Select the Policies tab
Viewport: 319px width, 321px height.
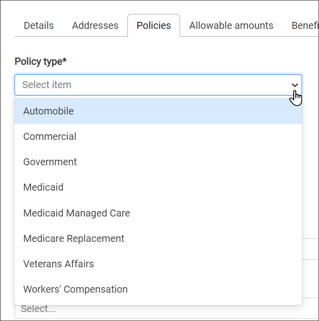(154, 25)
